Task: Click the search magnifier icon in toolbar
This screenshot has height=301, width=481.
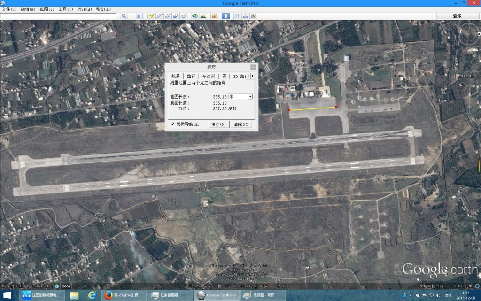Action: (124, 16)
